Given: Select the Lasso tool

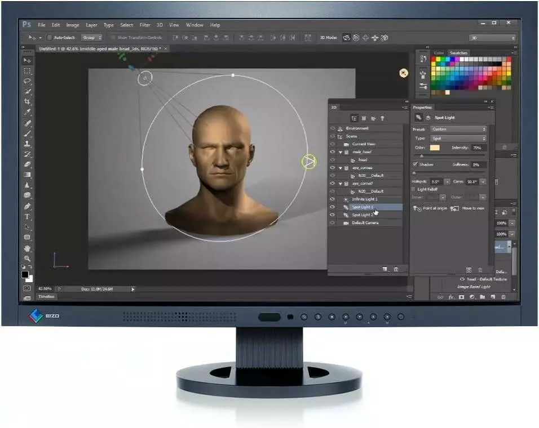Looking at the screenshot, I should 27,81.
